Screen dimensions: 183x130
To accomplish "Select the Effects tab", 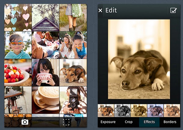I will point(149,122).
